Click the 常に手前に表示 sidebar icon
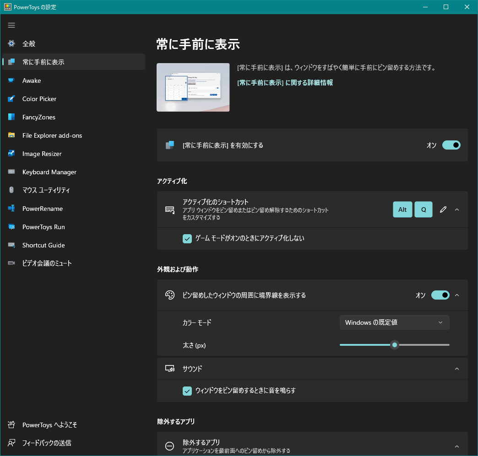This screenshot has width=478, height=456. [11, 62]
